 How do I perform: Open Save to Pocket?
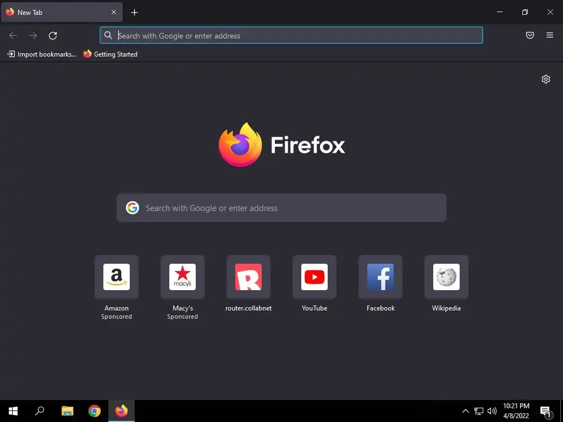tap(530, 35)
